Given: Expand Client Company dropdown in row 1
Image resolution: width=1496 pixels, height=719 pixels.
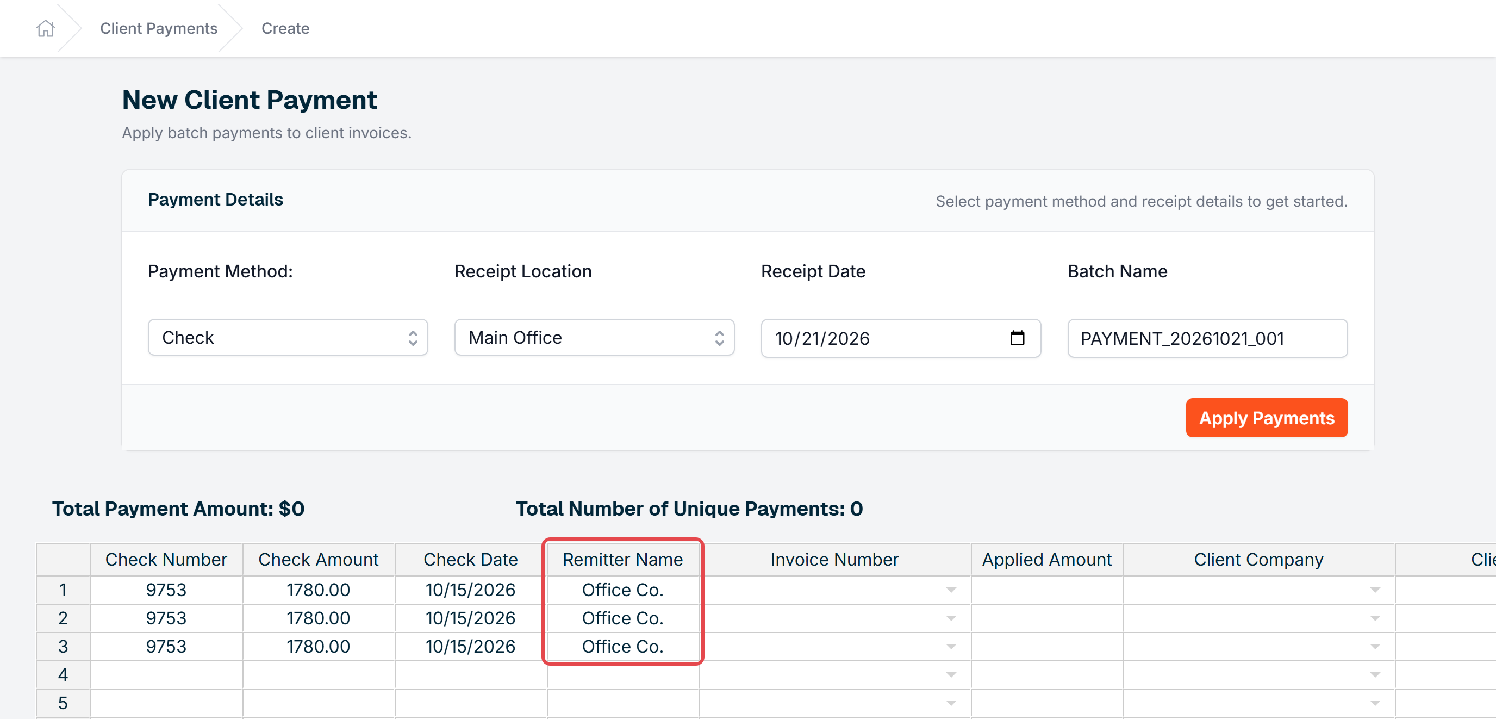Looking at the screenshot, I should [1375, 590].
